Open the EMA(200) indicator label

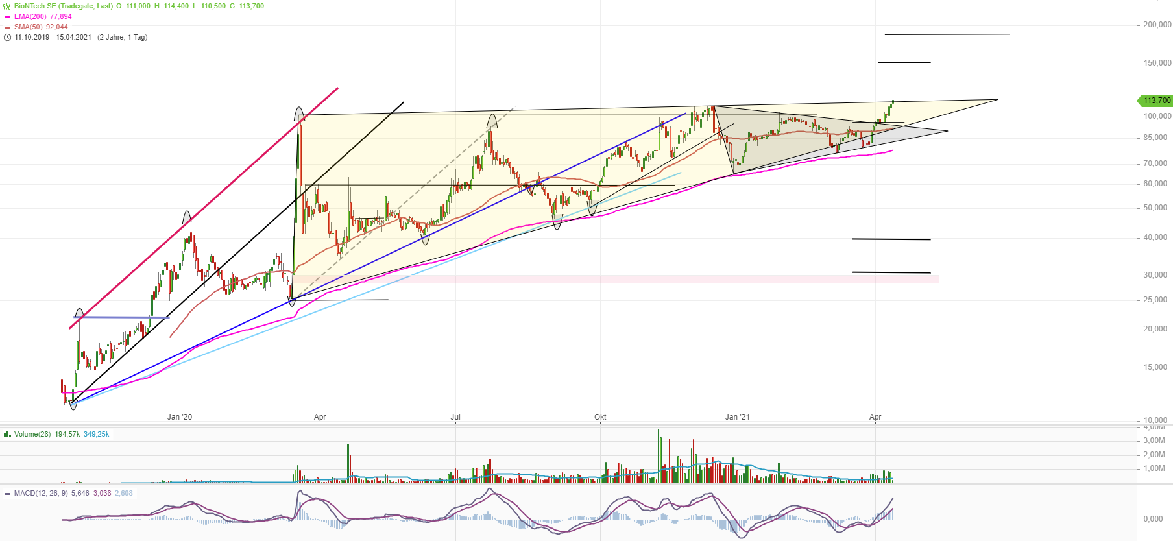tap(30, 16)
